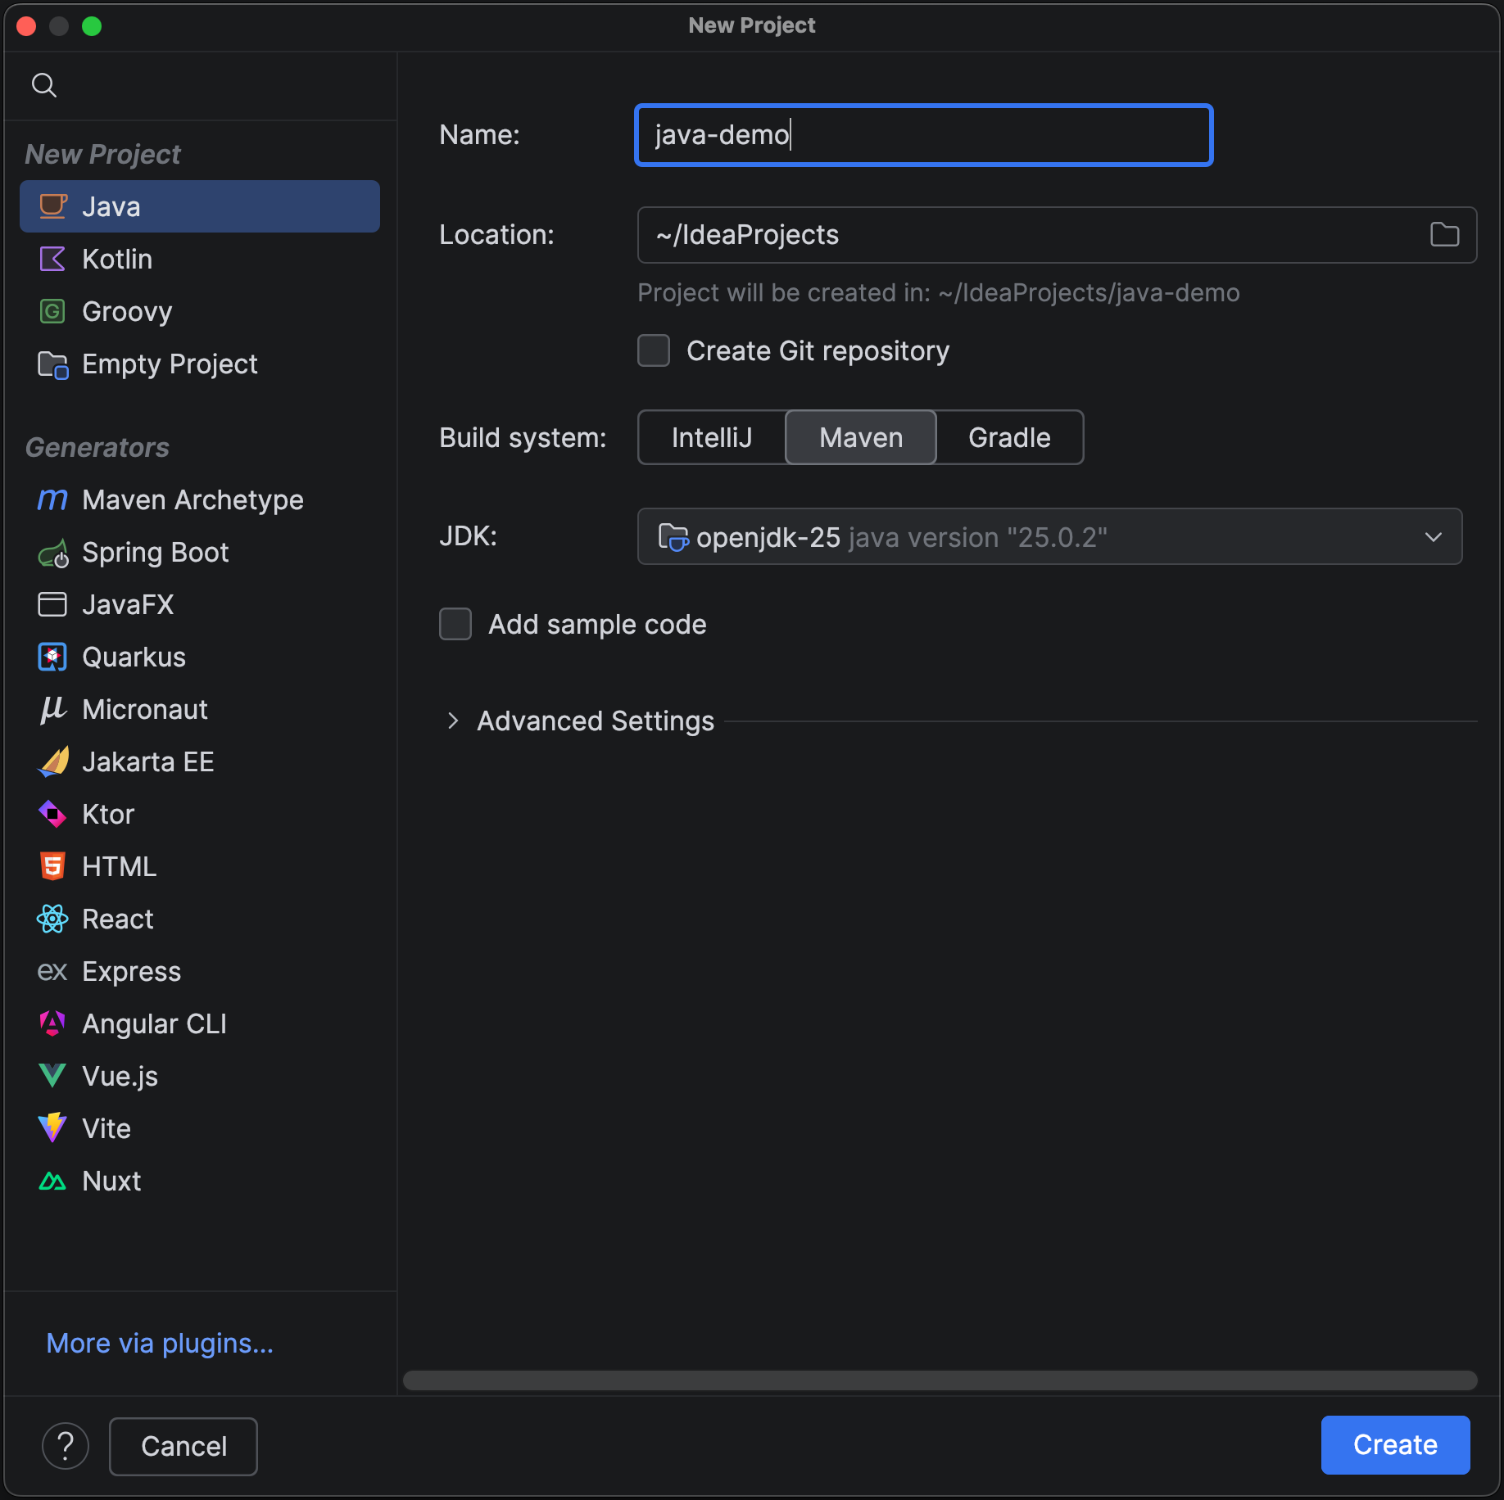
Task: Choose the Spring Boot generator icon
Action: pos(52,553)
